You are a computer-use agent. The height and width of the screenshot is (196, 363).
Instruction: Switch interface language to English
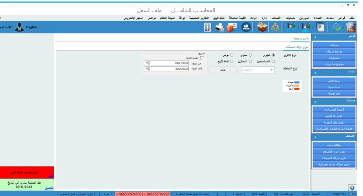point(32,27)
